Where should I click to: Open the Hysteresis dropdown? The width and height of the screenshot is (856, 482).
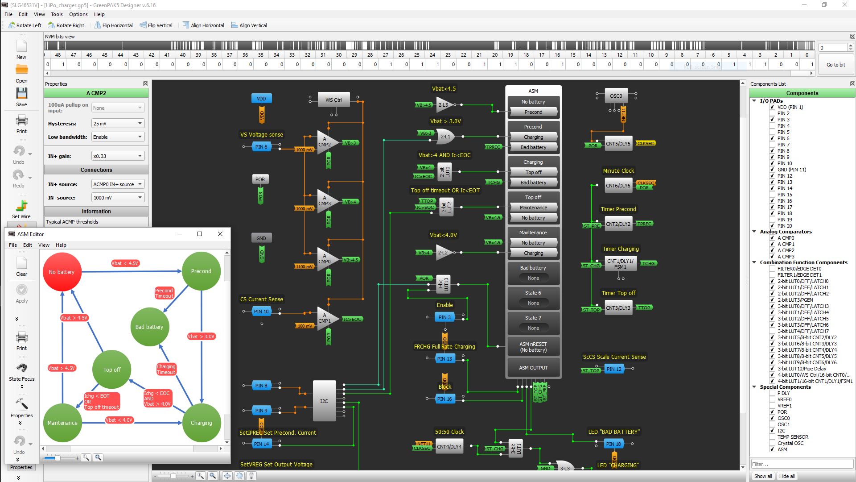coord(118,124)
